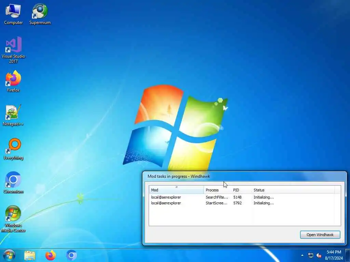The image size is (350, 262).
Task: Select the Chromium desktop shortcut
Action: point(13,183)
